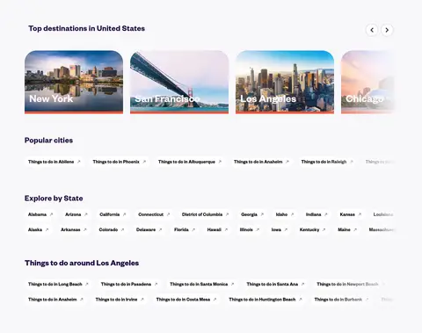Select the Kentucky state chip
422x333 pixels.
[x=313, y=229]
